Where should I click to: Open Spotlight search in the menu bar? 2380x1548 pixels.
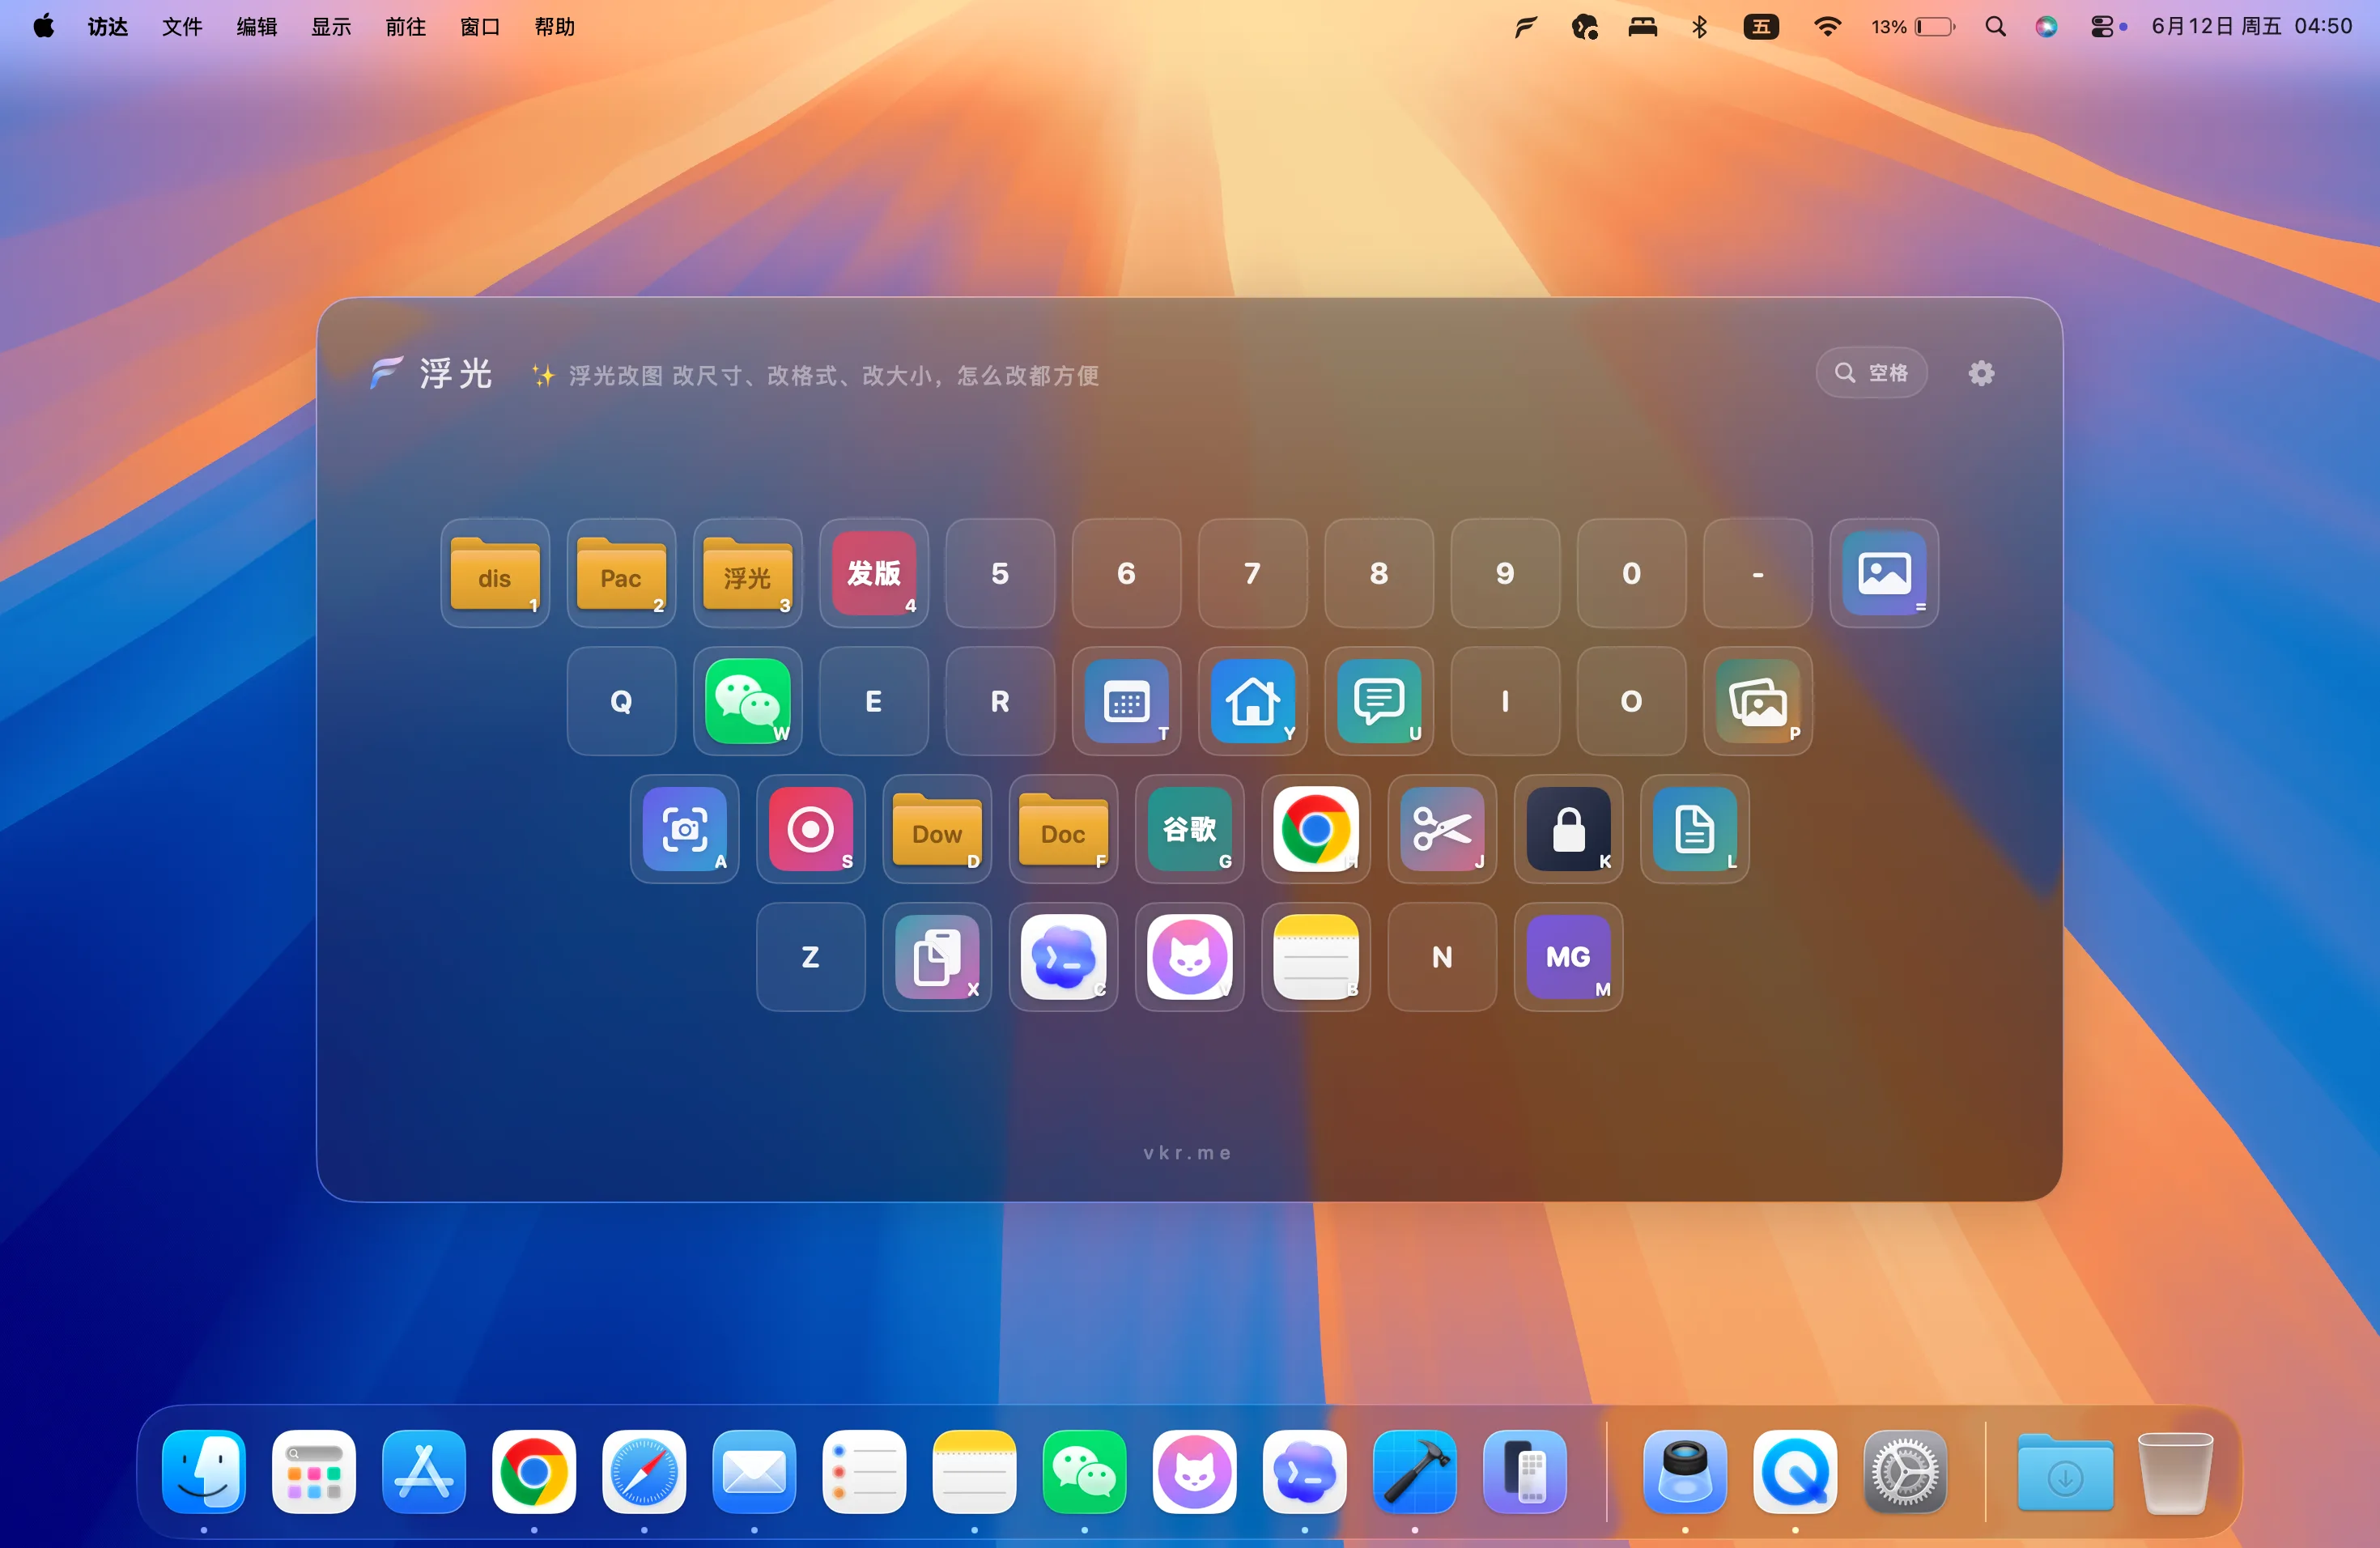[1995, 26]
